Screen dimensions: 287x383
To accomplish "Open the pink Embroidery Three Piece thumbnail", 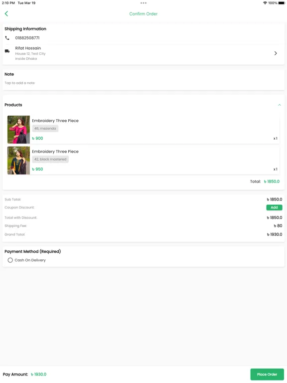I will point(18,130).
